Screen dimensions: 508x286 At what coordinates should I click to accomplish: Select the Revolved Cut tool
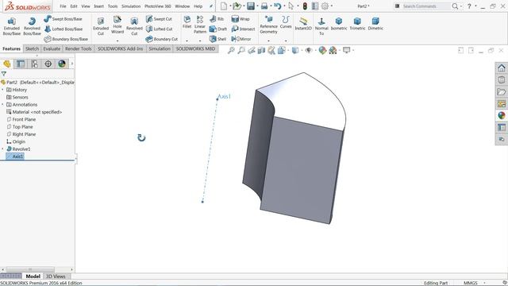[134, 26]
